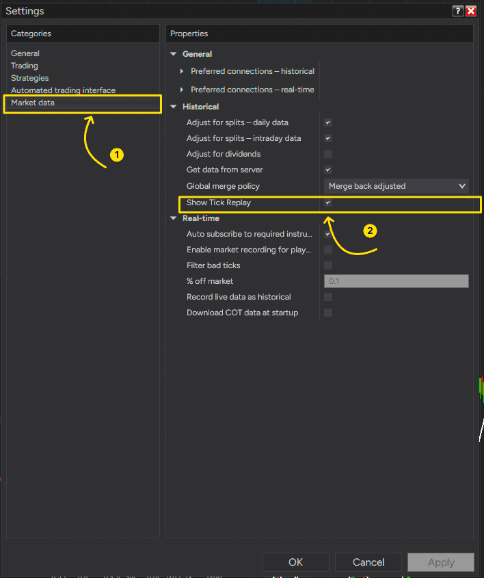The image size is (484, 578).
Task: Click the Properties panel header
Action: click(x=319, y=34)
